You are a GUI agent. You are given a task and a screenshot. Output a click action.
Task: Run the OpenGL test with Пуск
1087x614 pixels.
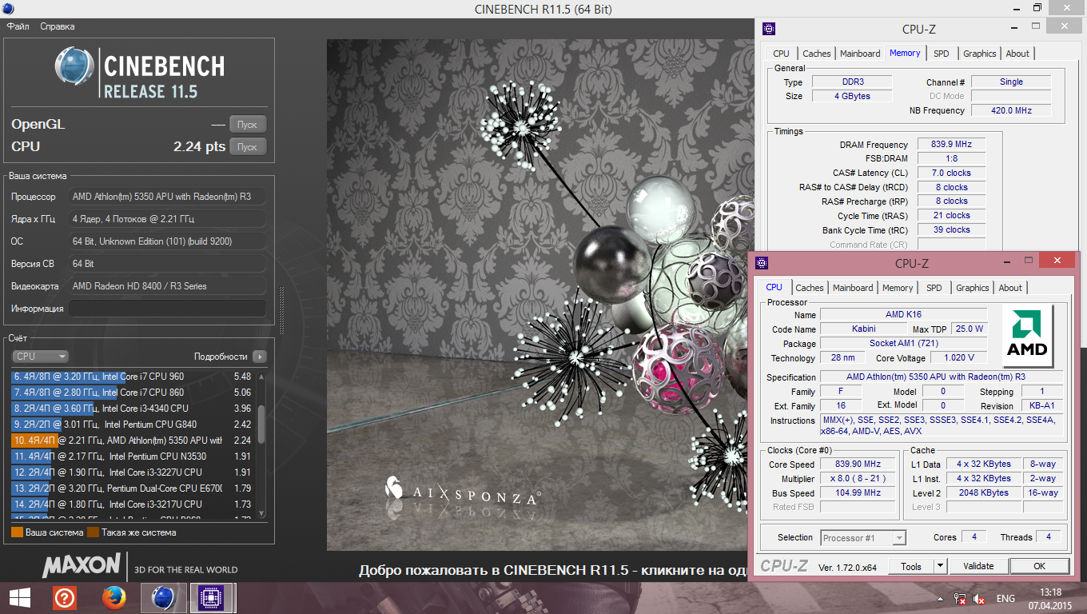(x=248, y=125)
